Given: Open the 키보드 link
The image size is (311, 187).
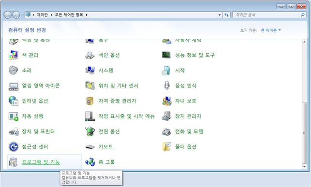Looking at the screenshot, I should [x=106, y=147].
